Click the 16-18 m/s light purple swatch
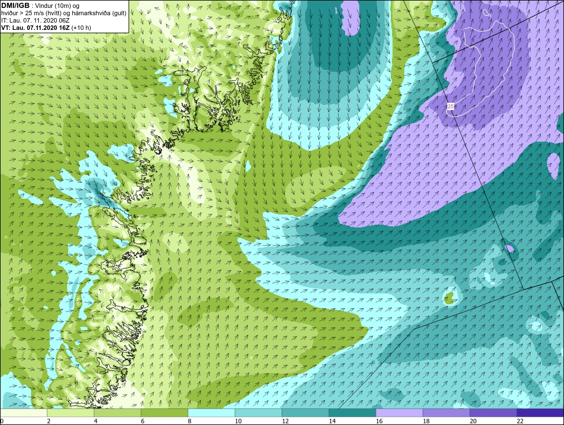 [x=399, y=413]
